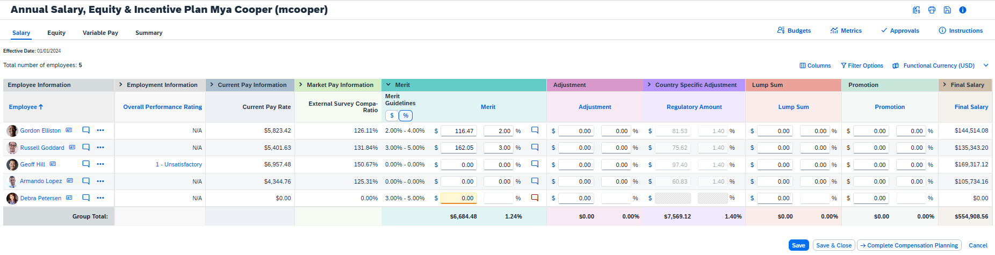Viewport: 995px width, 255px height.
Task: Add a comment for Geoff Hill
Action: (x=86, y=164)
